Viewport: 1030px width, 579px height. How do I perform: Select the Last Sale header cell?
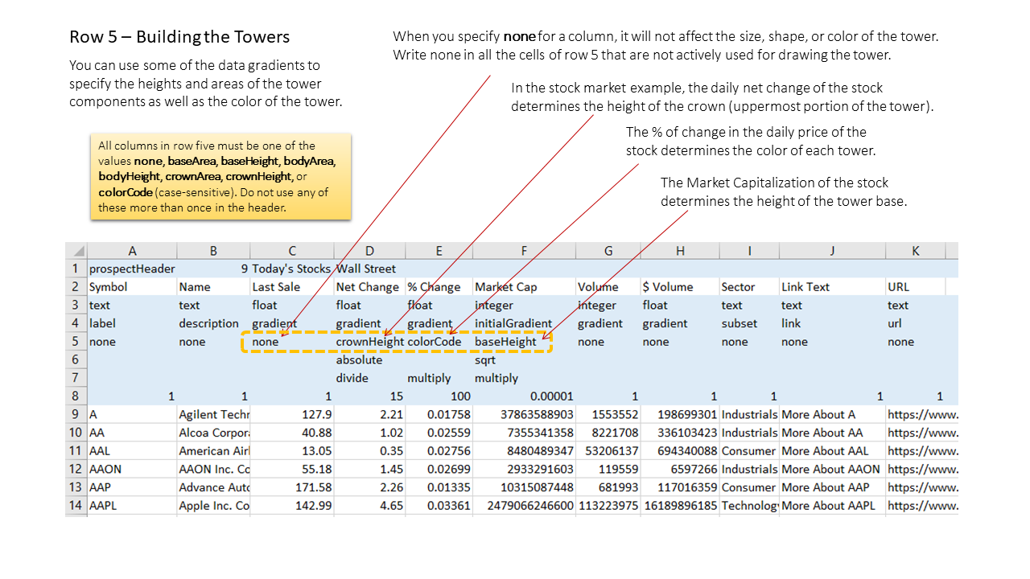point(292,287)
